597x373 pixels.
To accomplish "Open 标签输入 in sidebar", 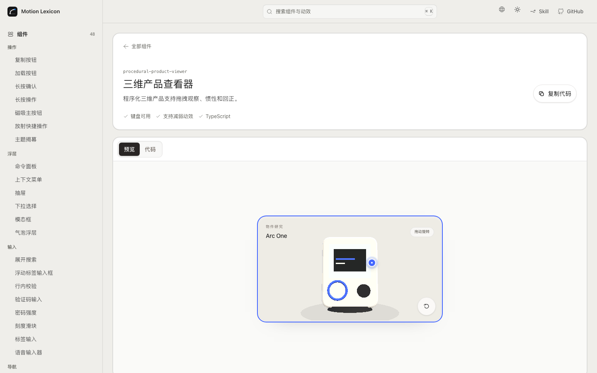I will 26,339.
